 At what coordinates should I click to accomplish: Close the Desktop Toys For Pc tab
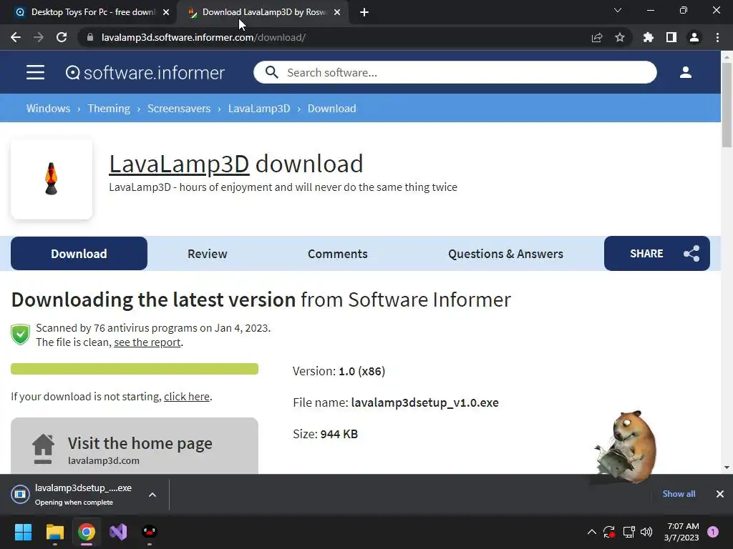click(166, 13)
